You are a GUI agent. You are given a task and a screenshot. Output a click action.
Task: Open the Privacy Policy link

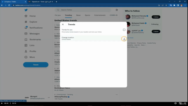[x=141, y=43]
